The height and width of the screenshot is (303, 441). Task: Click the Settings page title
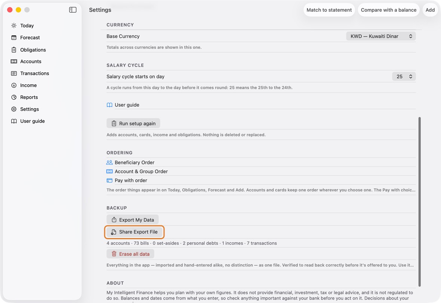(100, 10)
